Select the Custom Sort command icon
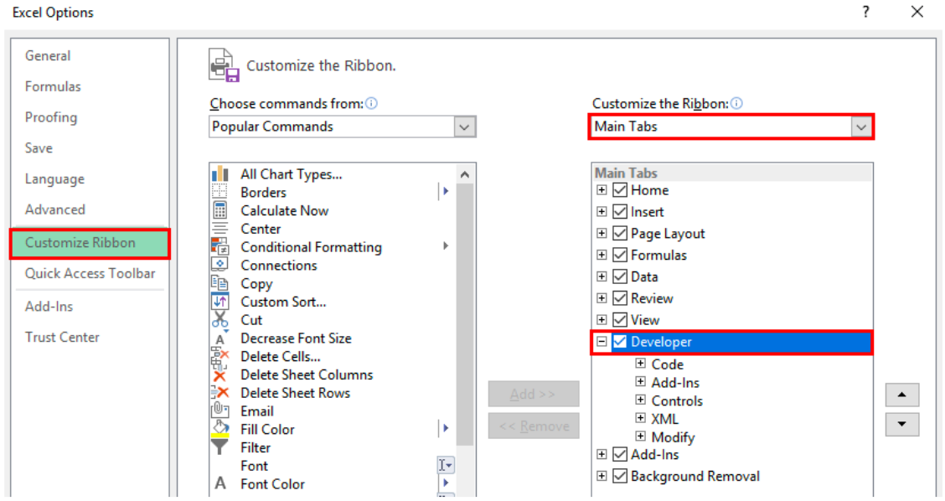 tap(220, 302)
